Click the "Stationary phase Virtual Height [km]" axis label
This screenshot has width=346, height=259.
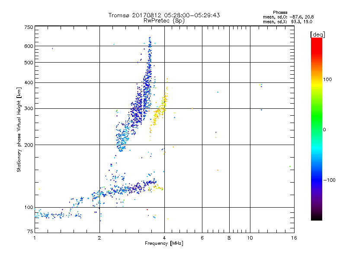[x=19, y=130]
